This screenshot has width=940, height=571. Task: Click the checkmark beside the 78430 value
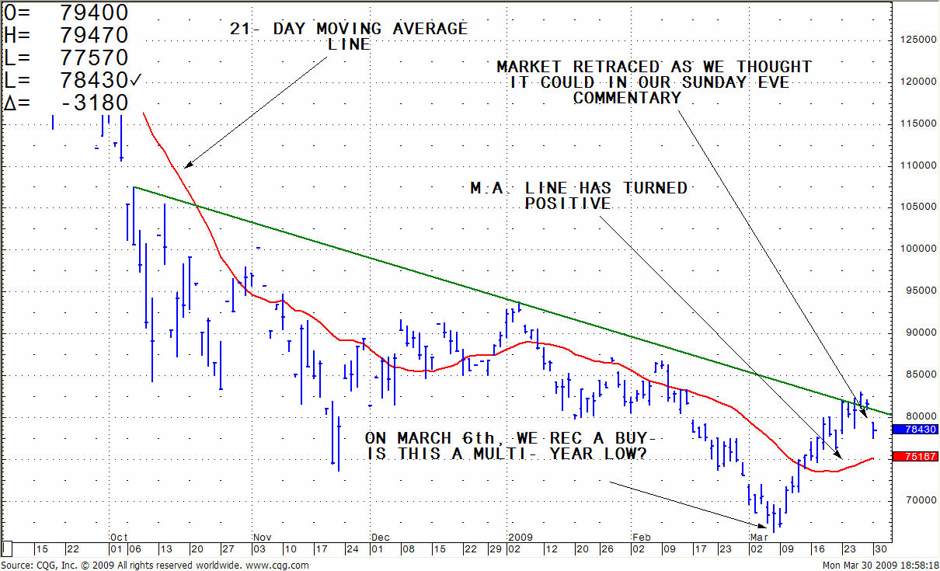136,81
